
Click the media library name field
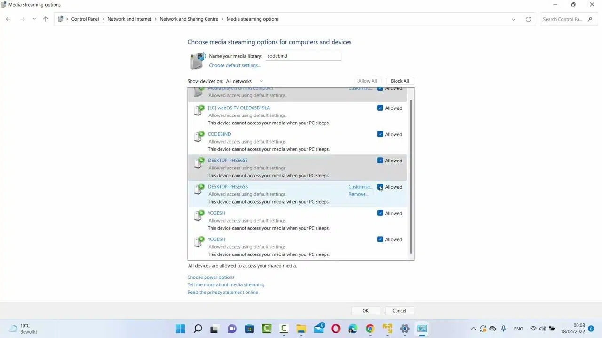coord(303,56)
